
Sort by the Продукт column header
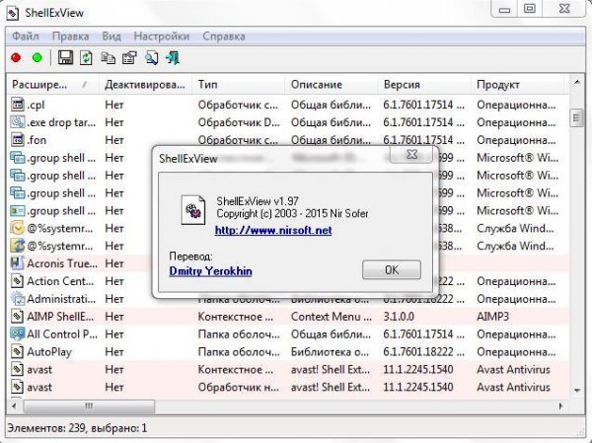(517, 84)
